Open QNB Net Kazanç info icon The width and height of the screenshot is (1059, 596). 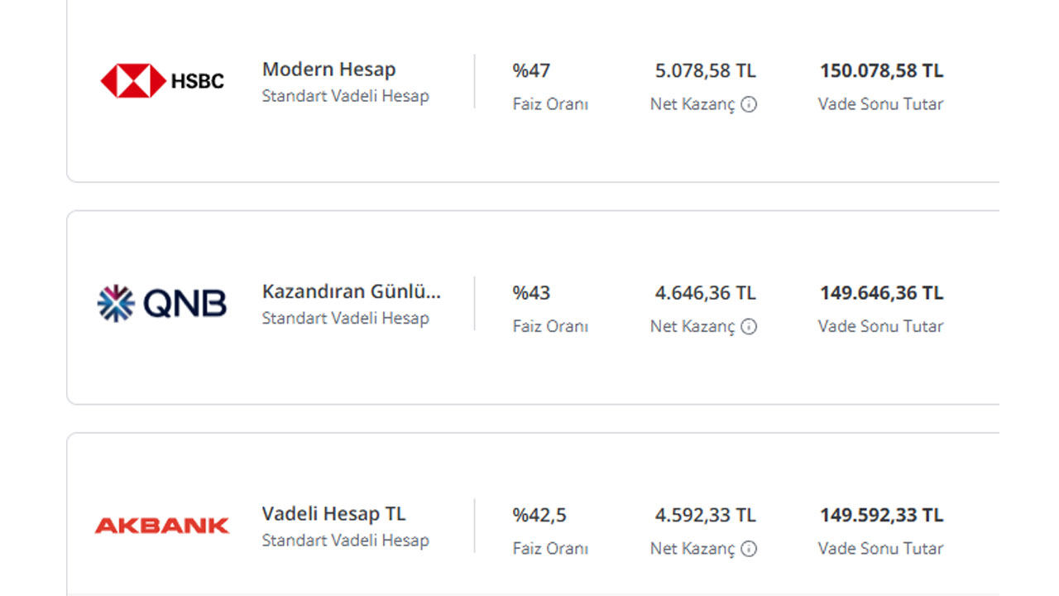[x=749, y=327]
